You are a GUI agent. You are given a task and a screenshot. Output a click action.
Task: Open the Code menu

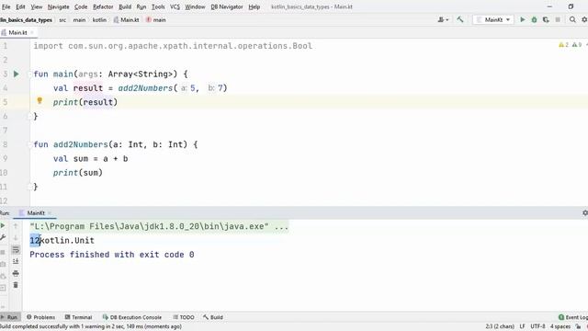(x=81, y=6)
